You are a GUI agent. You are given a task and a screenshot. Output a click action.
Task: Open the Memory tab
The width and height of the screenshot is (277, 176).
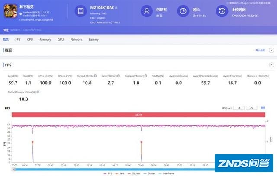coord(45,39)
